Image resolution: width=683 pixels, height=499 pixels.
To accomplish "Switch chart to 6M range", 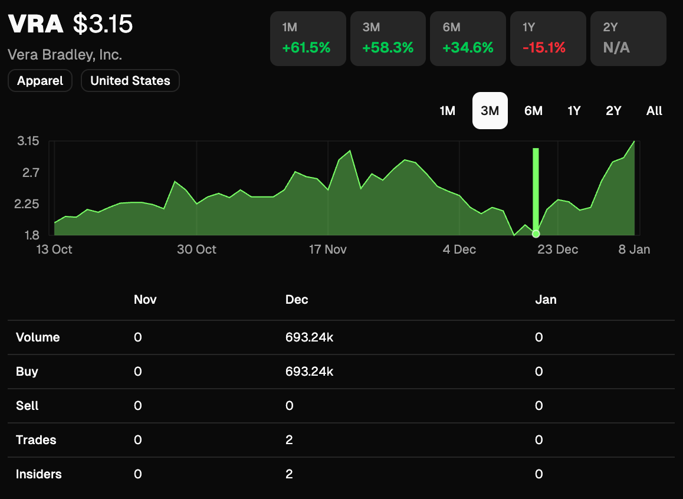I will pos(533,111).
